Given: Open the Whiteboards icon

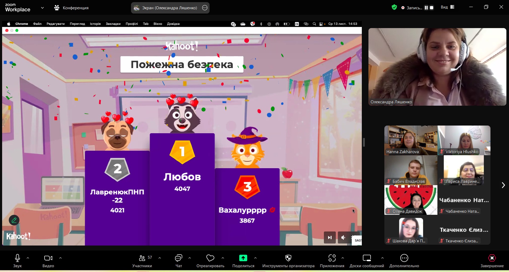Looking at the screenshot, I should pos(367,258).
